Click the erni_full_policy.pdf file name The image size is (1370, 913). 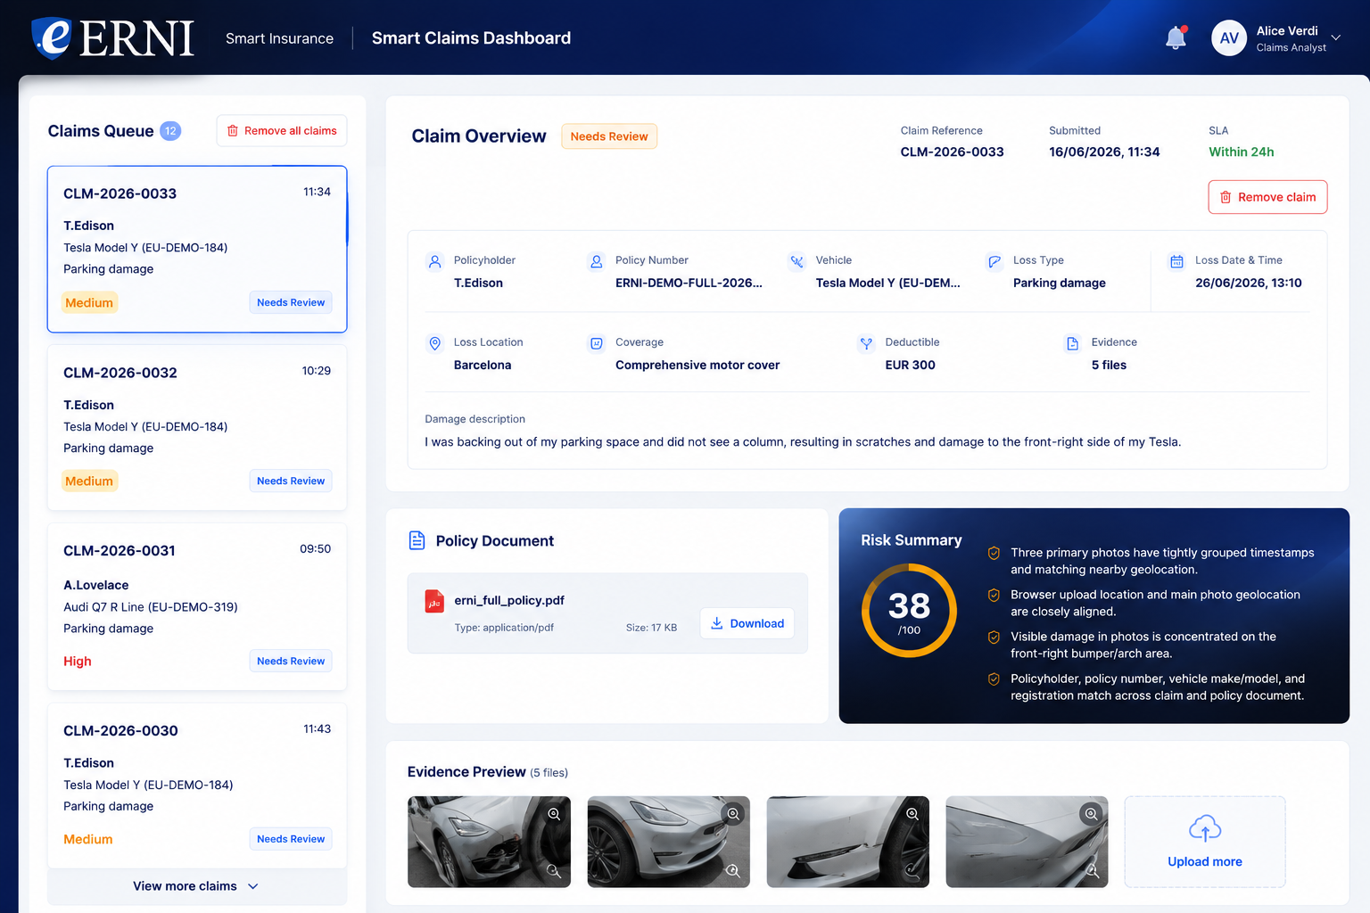coord(509,601)
